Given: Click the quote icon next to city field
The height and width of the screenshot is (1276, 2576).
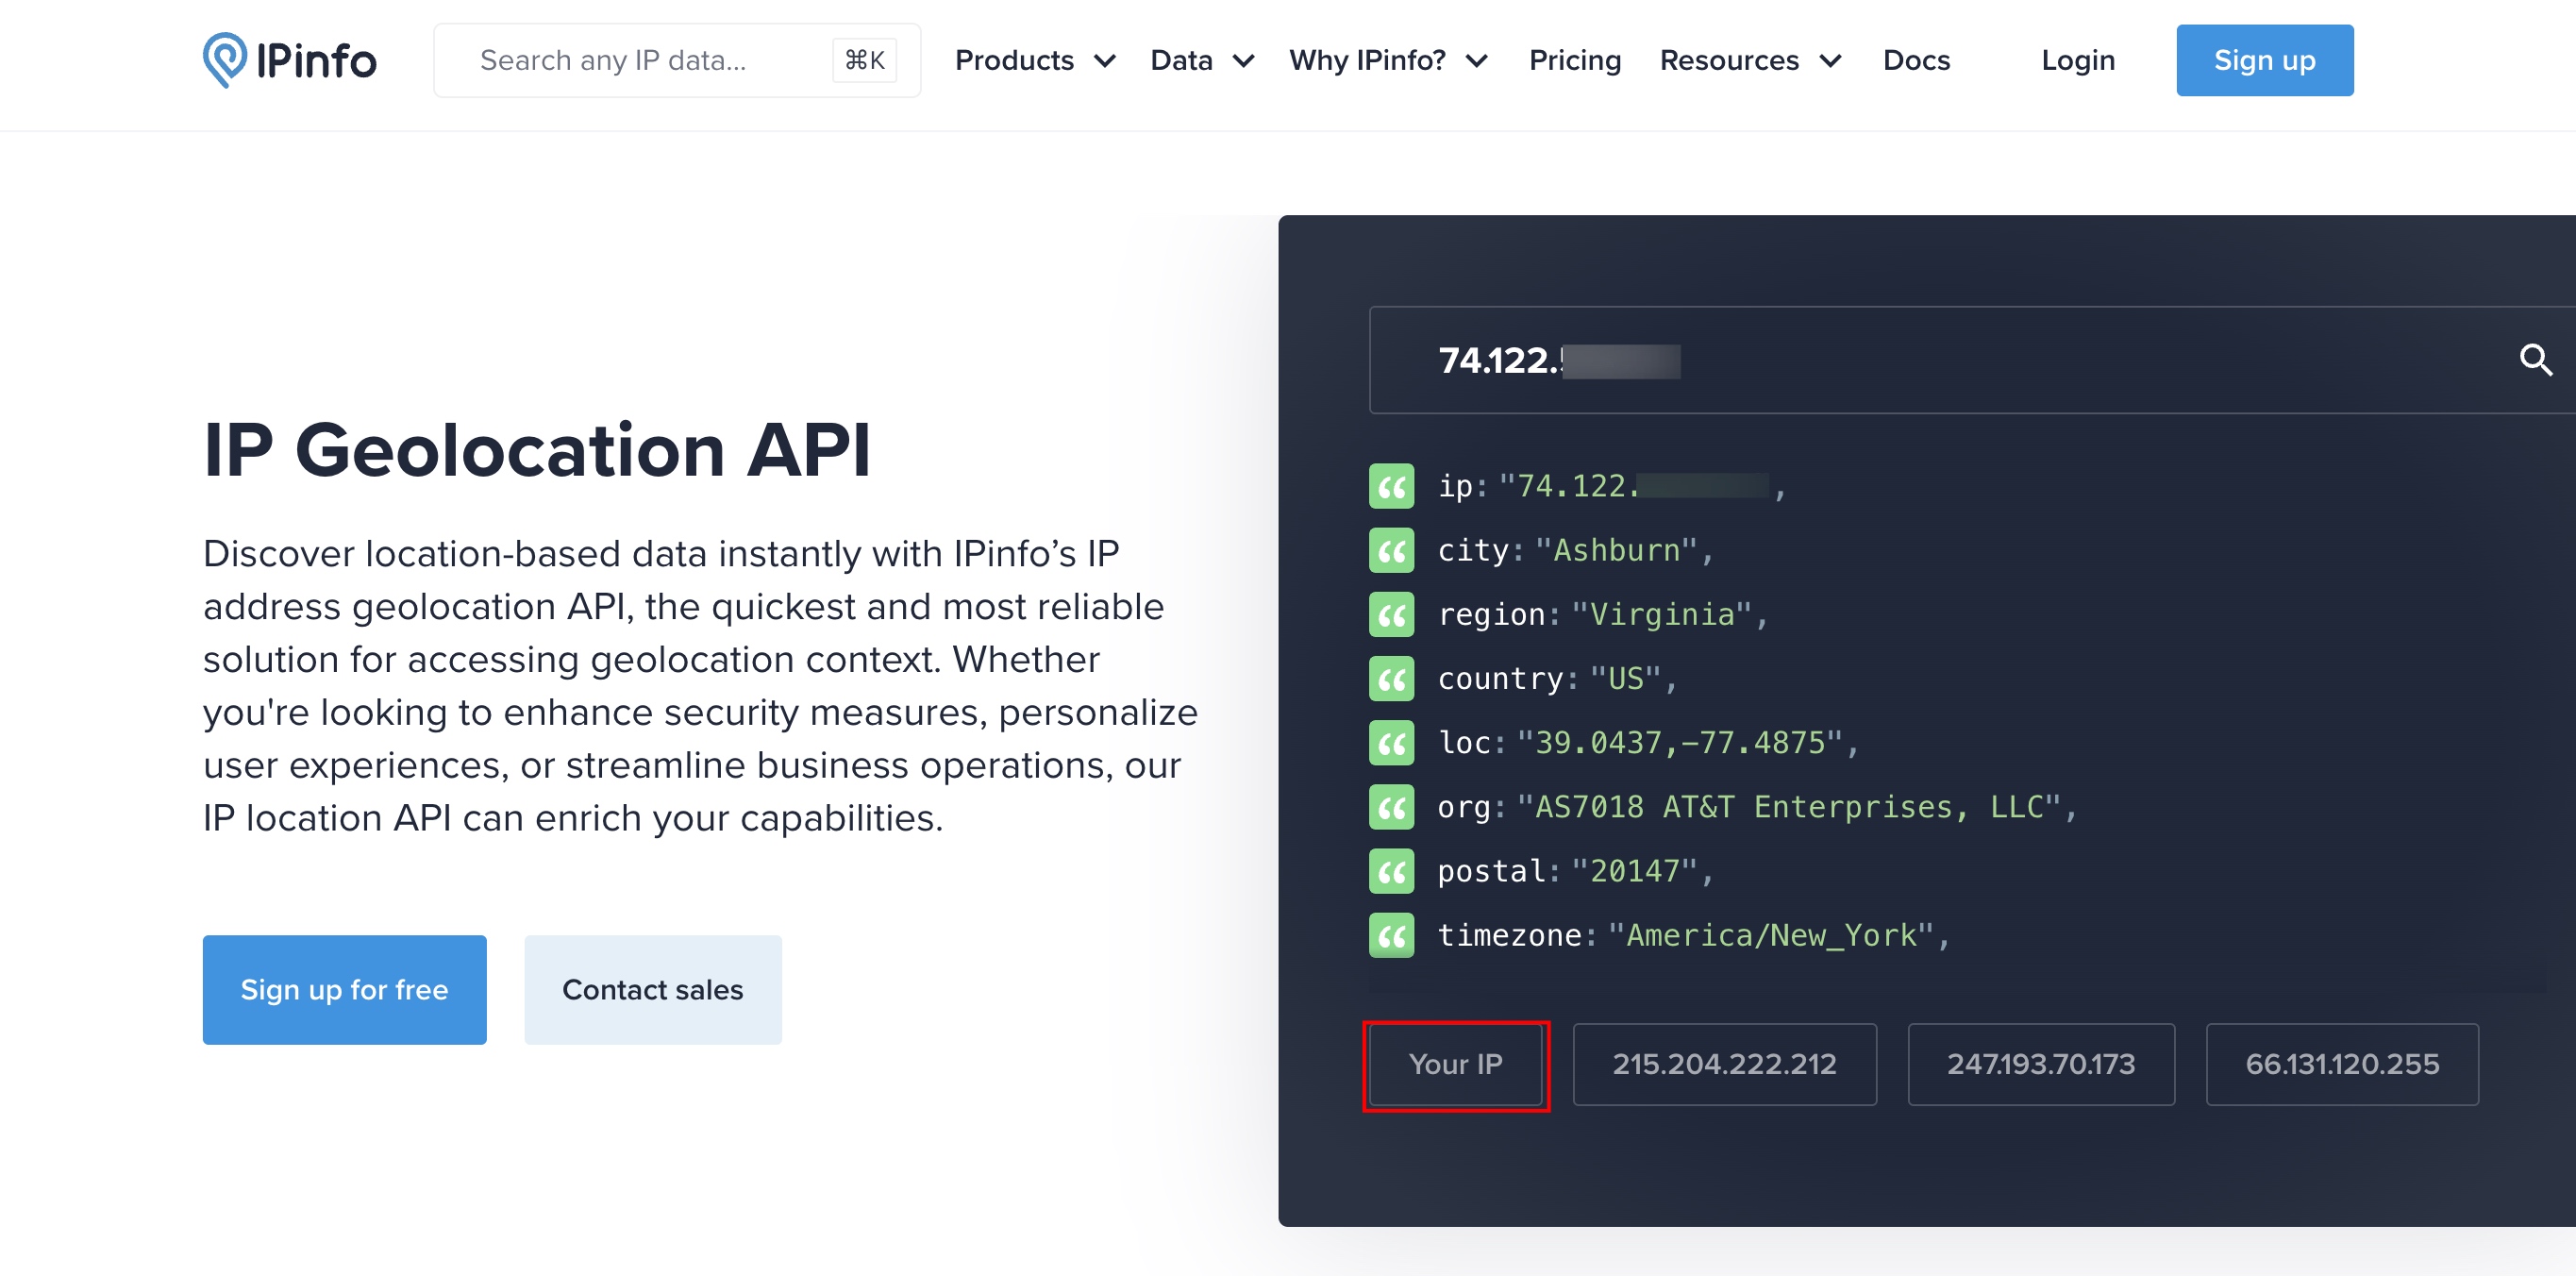Looking at the screenshot, I should pos(1391,551).
